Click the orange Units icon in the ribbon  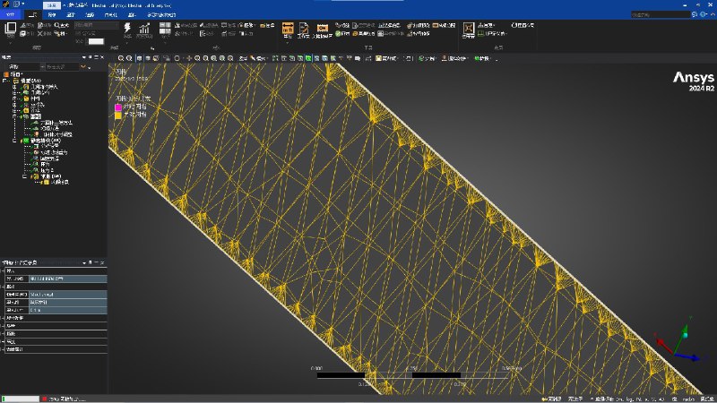pos(288,29)
